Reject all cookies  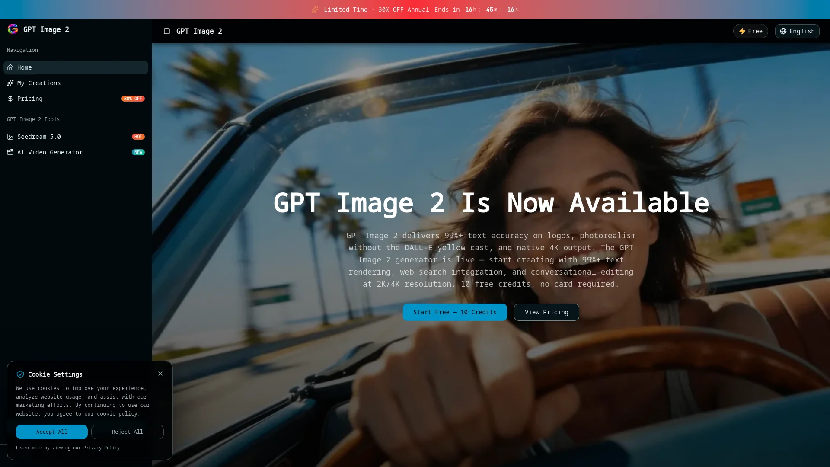[x=128, y=432]
